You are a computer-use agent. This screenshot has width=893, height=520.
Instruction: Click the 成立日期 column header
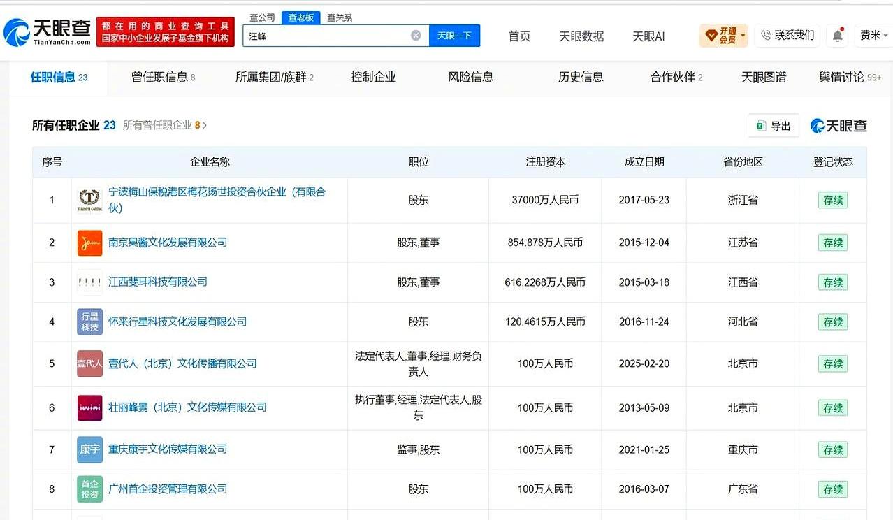point(644,162)
